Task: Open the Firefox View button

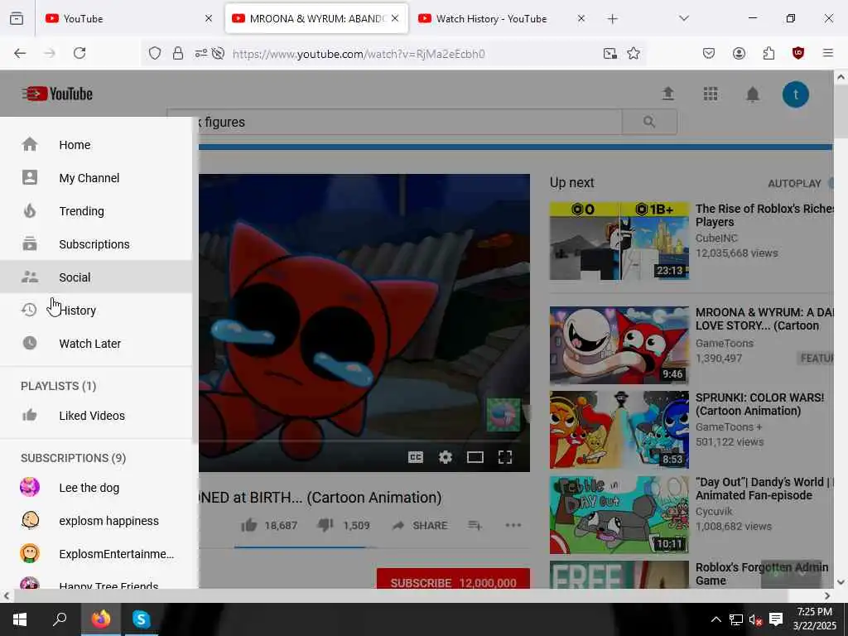Action: (17, 18)
